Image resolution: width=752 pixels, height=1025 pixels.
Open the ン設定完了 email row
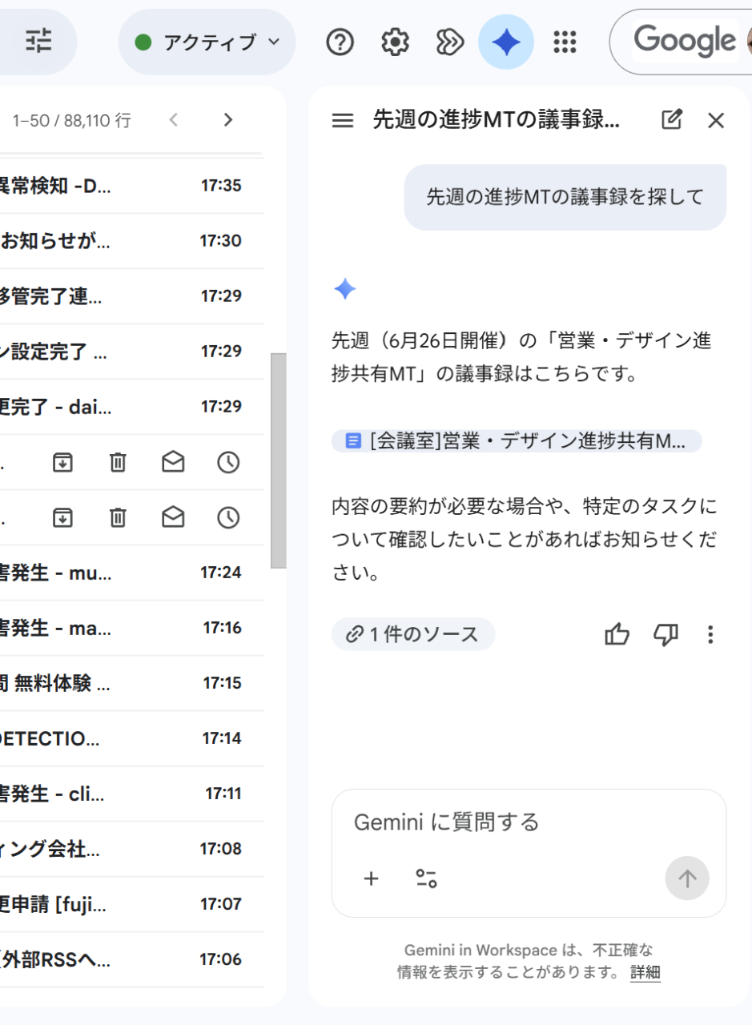[132, 352]
